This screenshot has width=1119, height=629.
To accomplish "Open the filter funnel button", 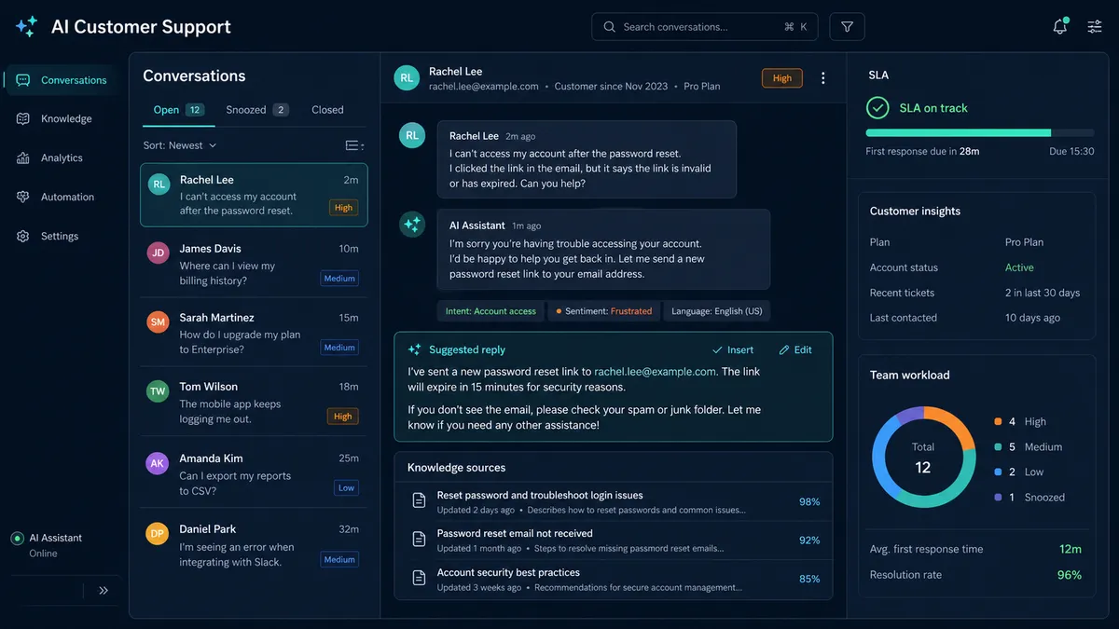I will [x=847, y=27].
